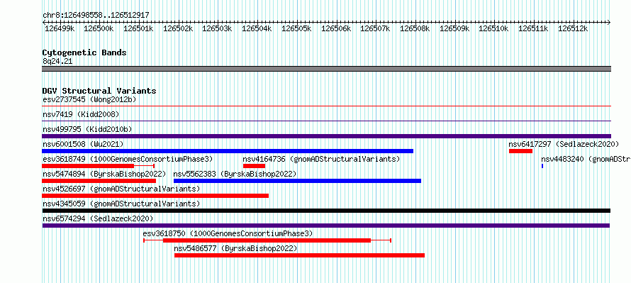Viewport: 631px width, 283px height.
Task: Open the nsv499795 (Kidd2010b) label
Action: coord(87,129)
